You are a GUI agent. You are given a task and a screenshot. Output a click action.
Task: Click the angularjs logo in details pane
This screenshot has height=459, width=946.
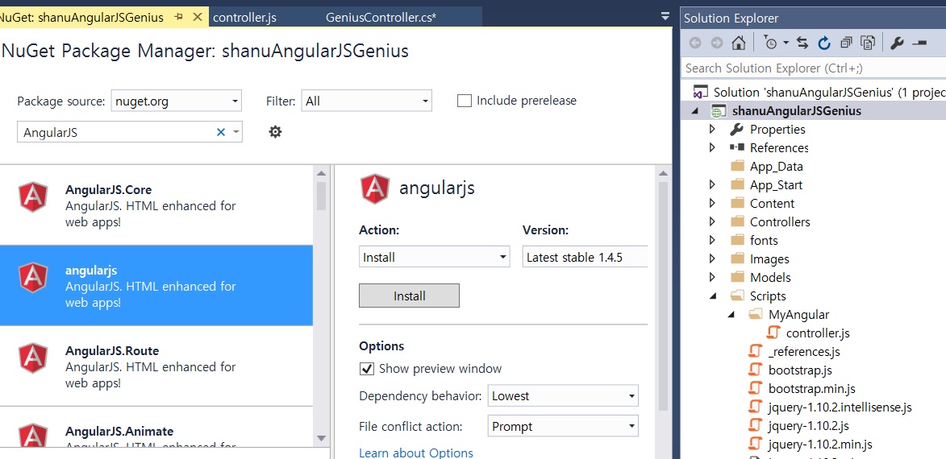pyautogui.click(x=375, y=188)
